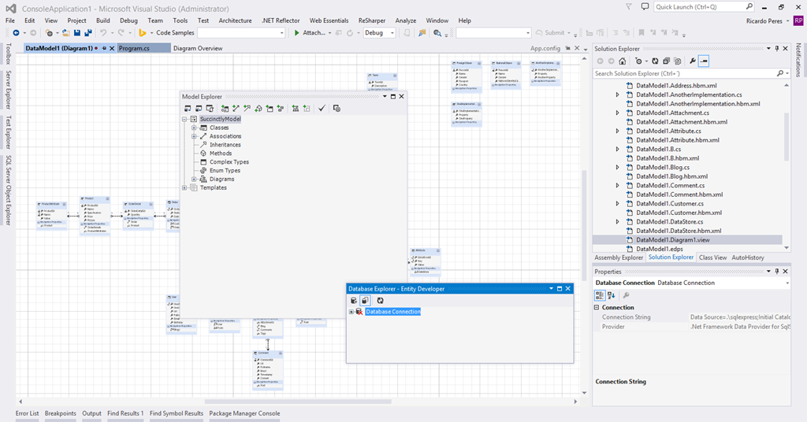Click the Navigate Backward toolbar icon
807x422 pixels.
tap(17, 33)
